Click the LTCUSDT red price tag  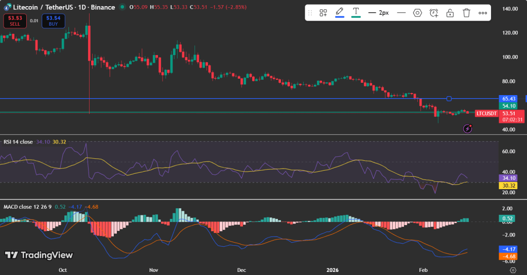[x=486, y=114]
